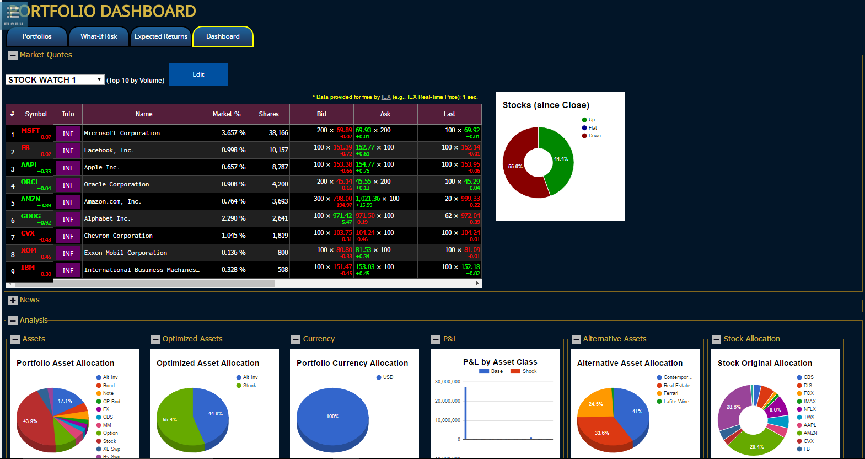
Task: Expand the News section
Action: pos(13,300)
